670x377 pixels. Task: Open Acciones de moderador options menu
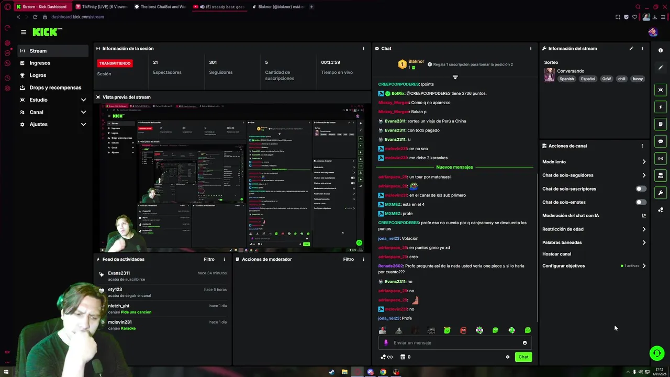363,259
